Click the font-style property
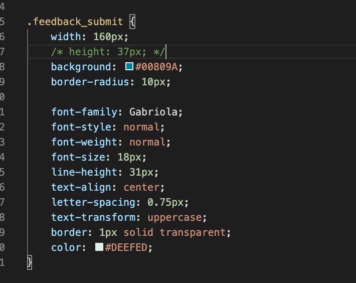This screenshot has width=356, height=283. pyautogui.click(x=81, y=127)
